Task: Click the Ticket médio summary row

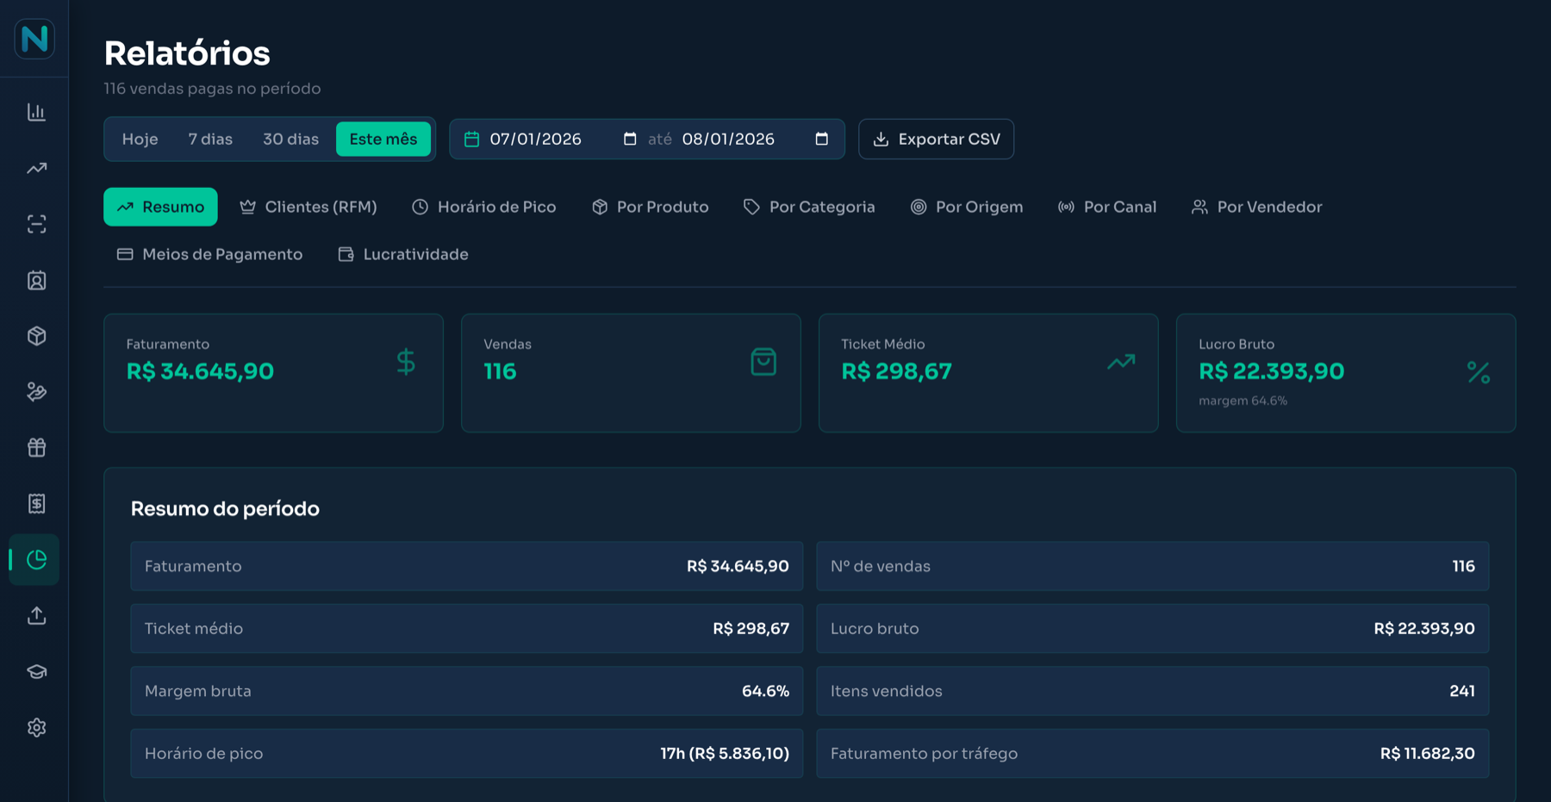Action: coord(467,629)
